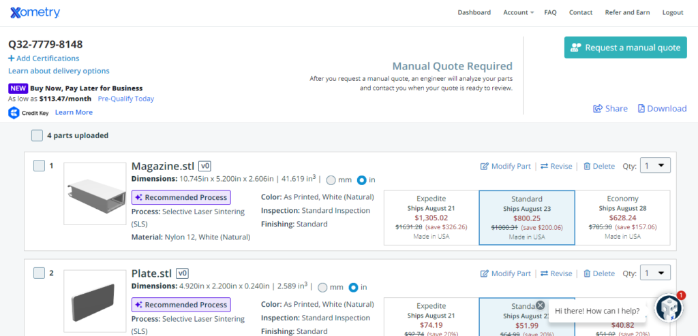698x336 pixels.
Task: Tick the checkbox for Magazine.stl
Action: point(39,166)
